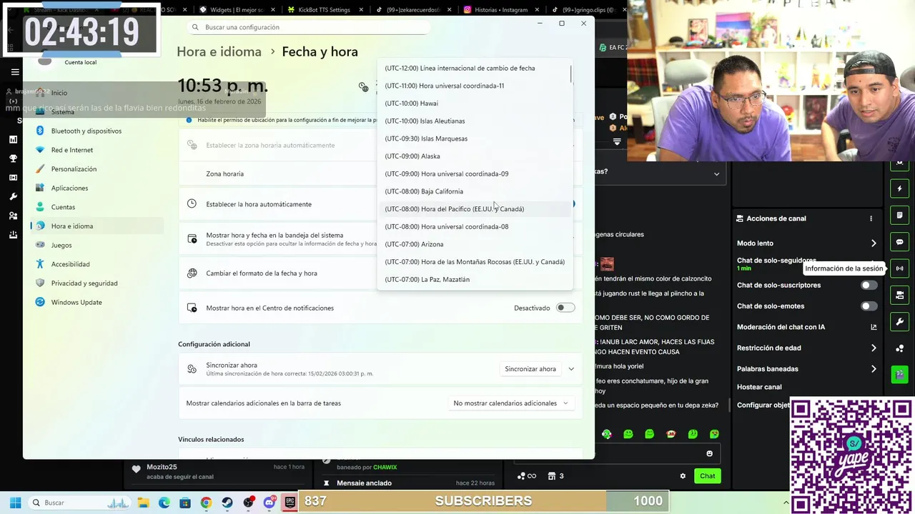Open Windows Start menu

point(15,503)
